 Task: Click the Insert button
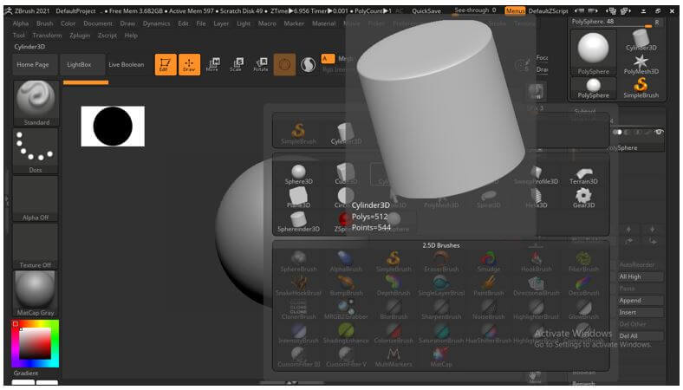pos(641,313)
